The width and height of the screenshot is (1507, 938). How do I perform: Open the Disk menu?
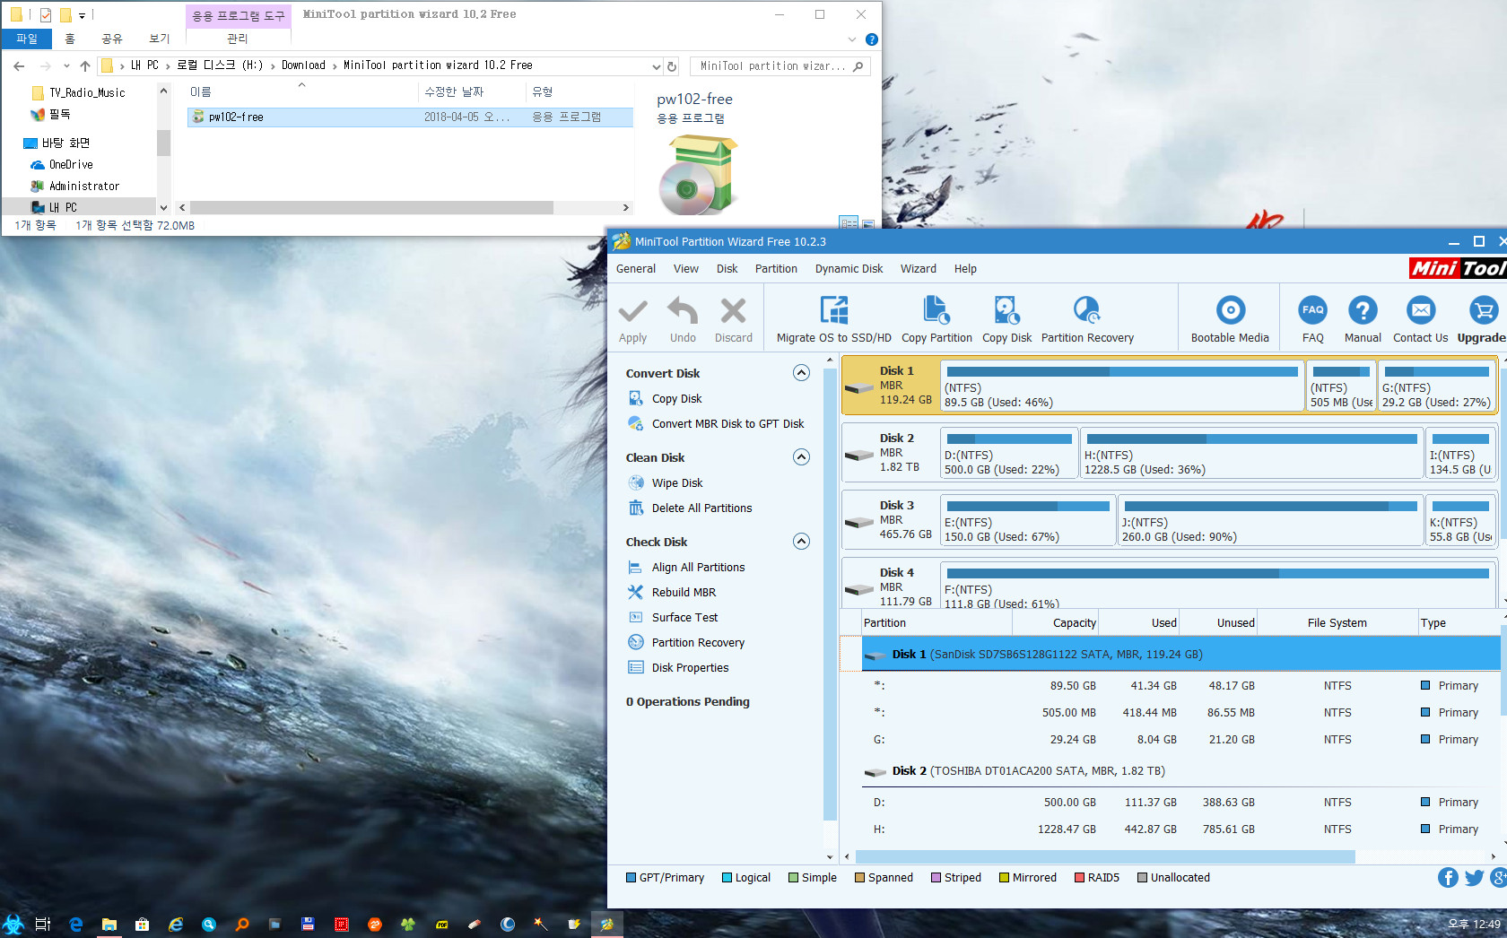click(727, 269)
